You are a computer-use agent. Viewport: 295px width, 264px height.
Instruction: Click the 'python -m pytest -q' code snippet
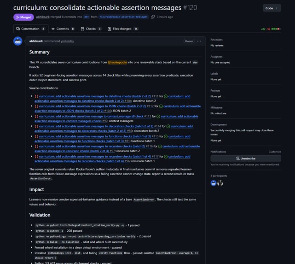point(49,231)
